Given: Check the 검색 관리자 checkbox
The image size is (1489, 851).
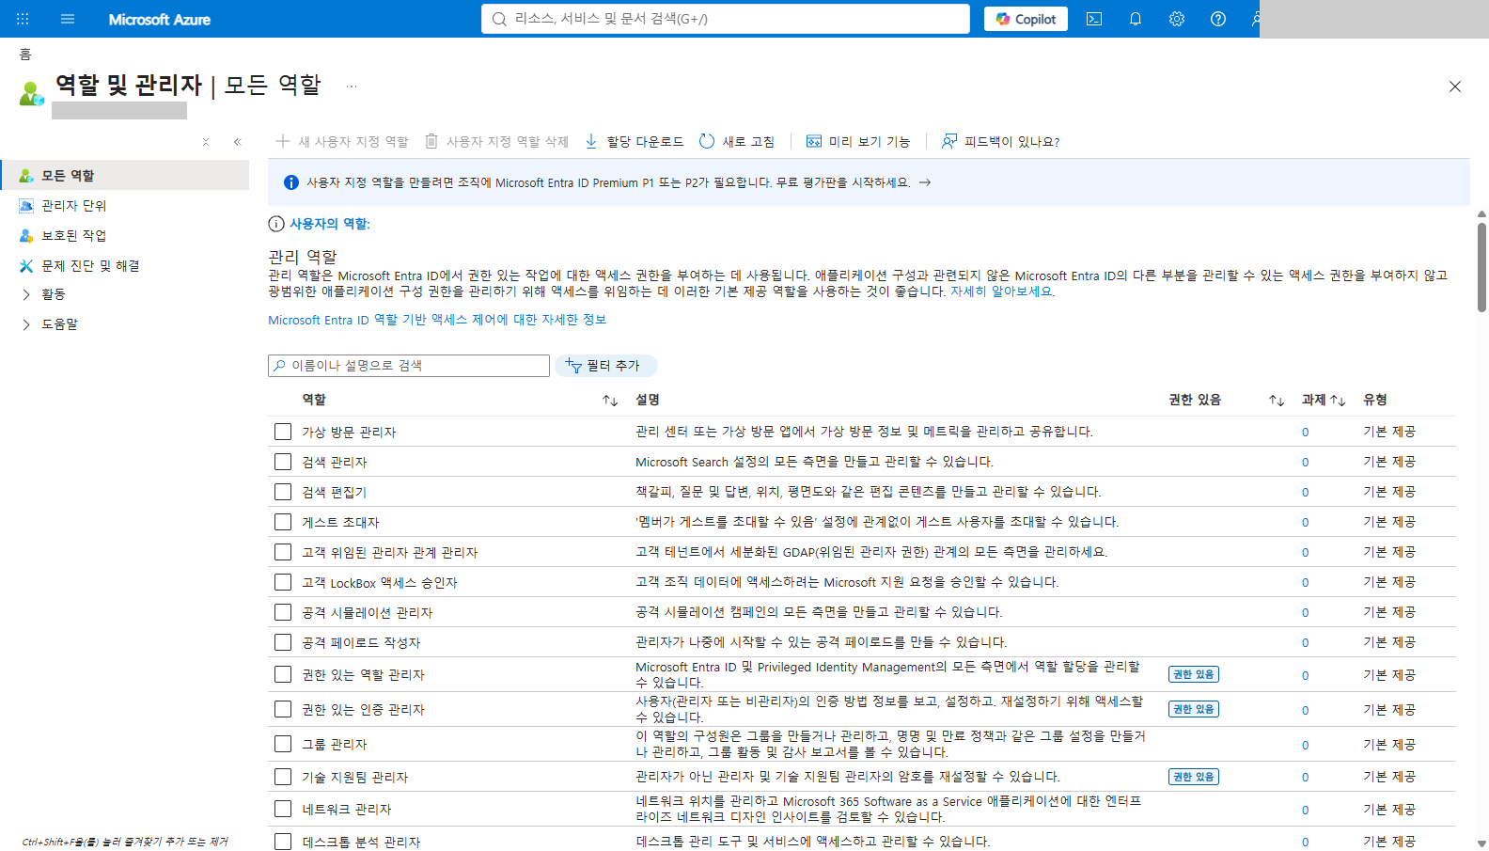Looking at the screenshot, I should point(283,462).
